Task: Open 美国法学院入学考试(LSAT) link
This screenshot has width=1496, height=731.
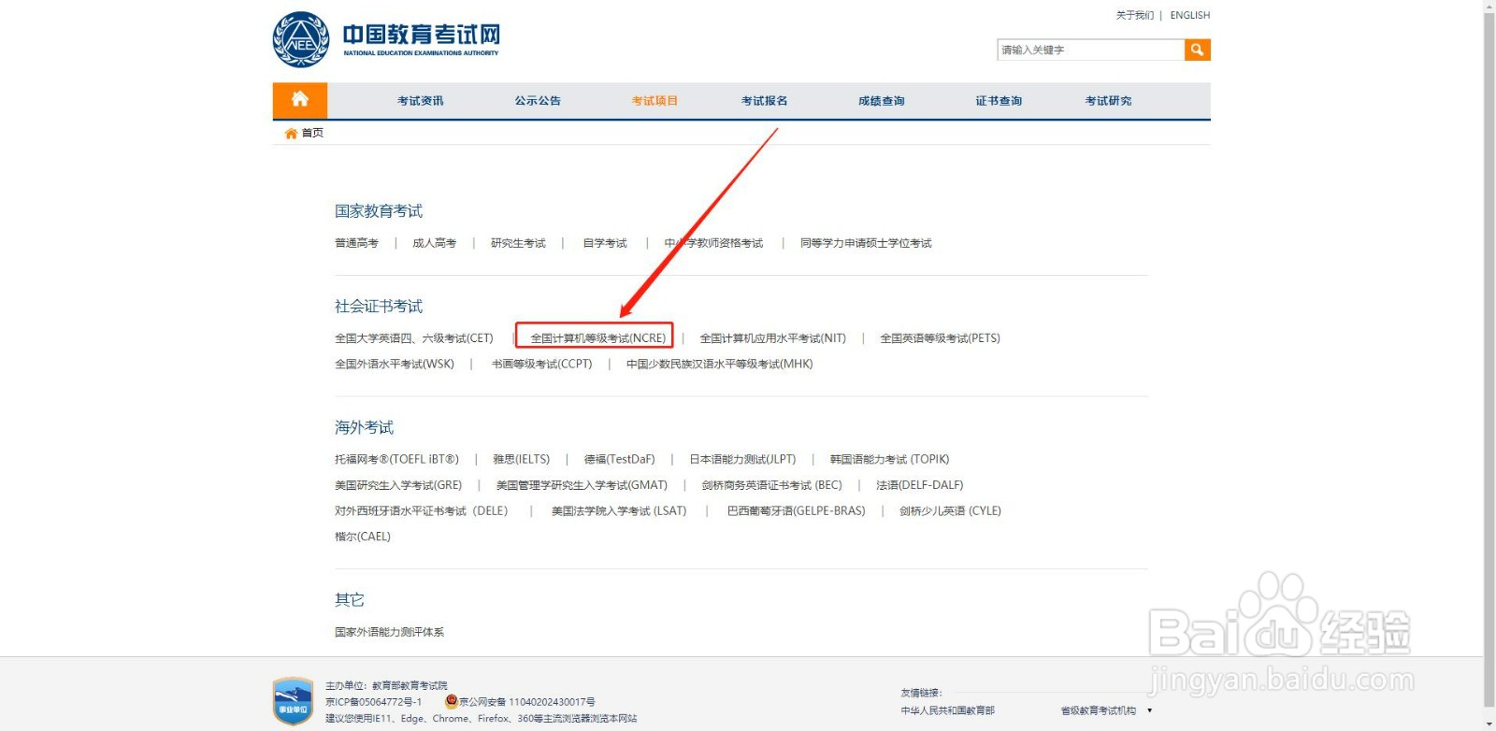Action: coord(619,510)
